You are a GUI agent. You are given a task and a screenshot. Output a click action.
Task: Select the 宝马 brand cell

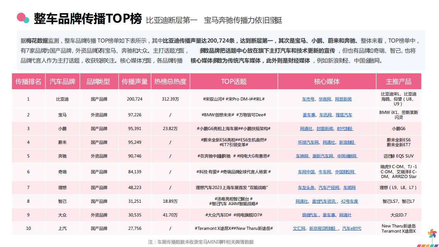(x=62, y=115)
